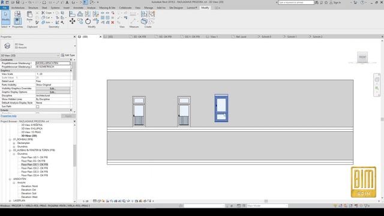The image size is (384, 216).
Task: Click the Align tool icon
Action: click(72, 14)
